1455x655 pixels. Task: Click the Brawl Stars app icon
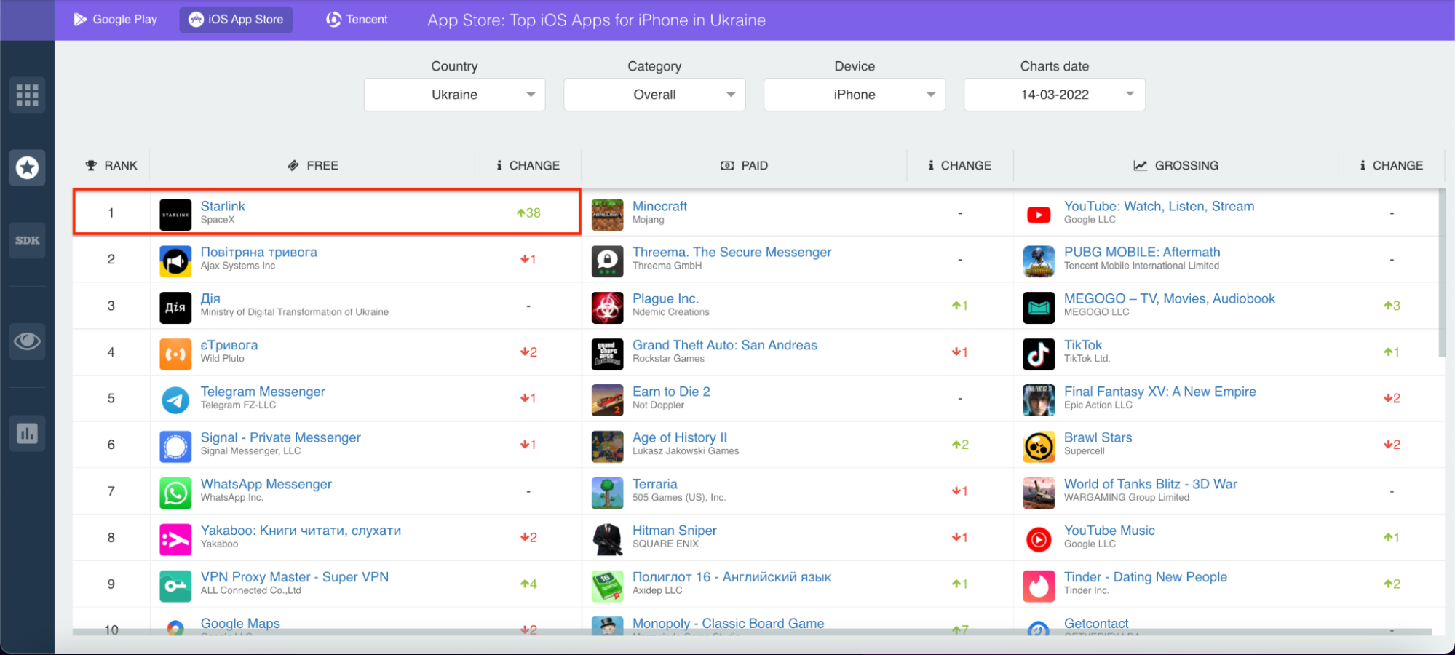(1039, 446)
